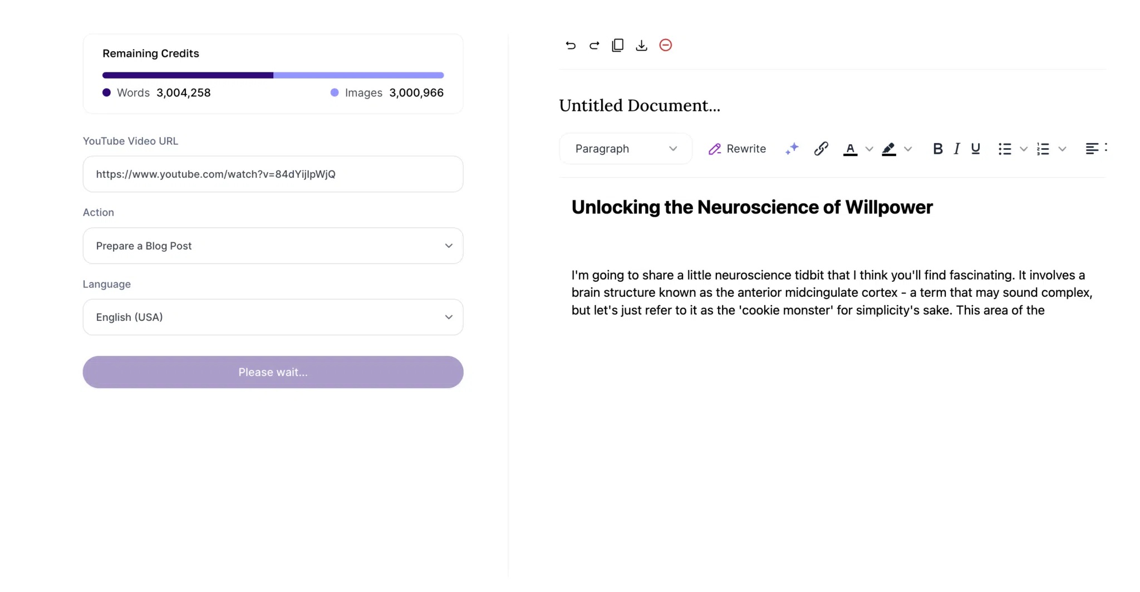Viewport: 1140px width, 592px height.
Task: Open the numbered list options chevron
Action: (1063, 149)
